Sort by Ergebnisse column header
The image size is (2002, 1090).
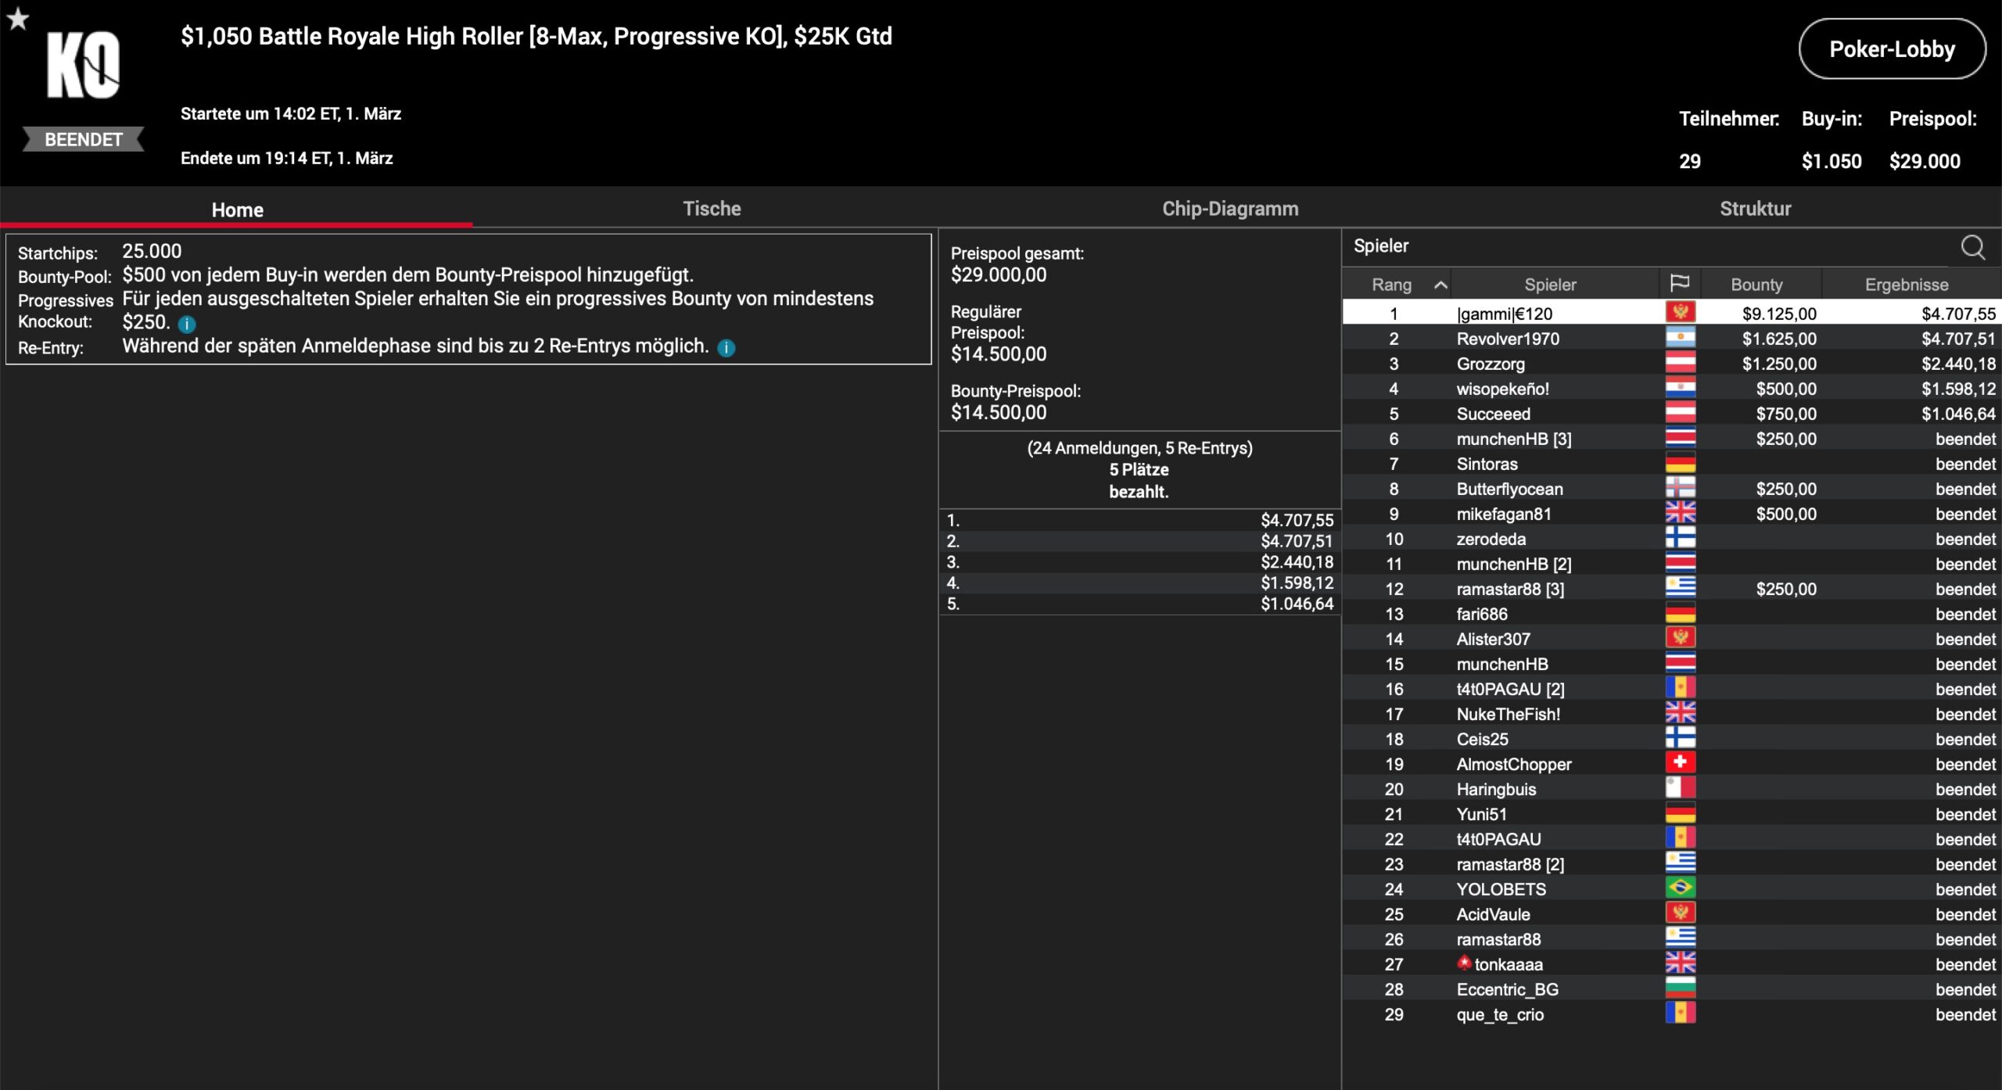pyautogui.click(x=1906, y=285)
